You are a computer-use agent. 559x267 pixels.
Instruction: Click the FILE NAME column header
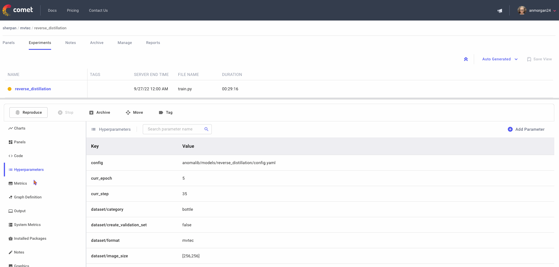[x=188, y=75]
